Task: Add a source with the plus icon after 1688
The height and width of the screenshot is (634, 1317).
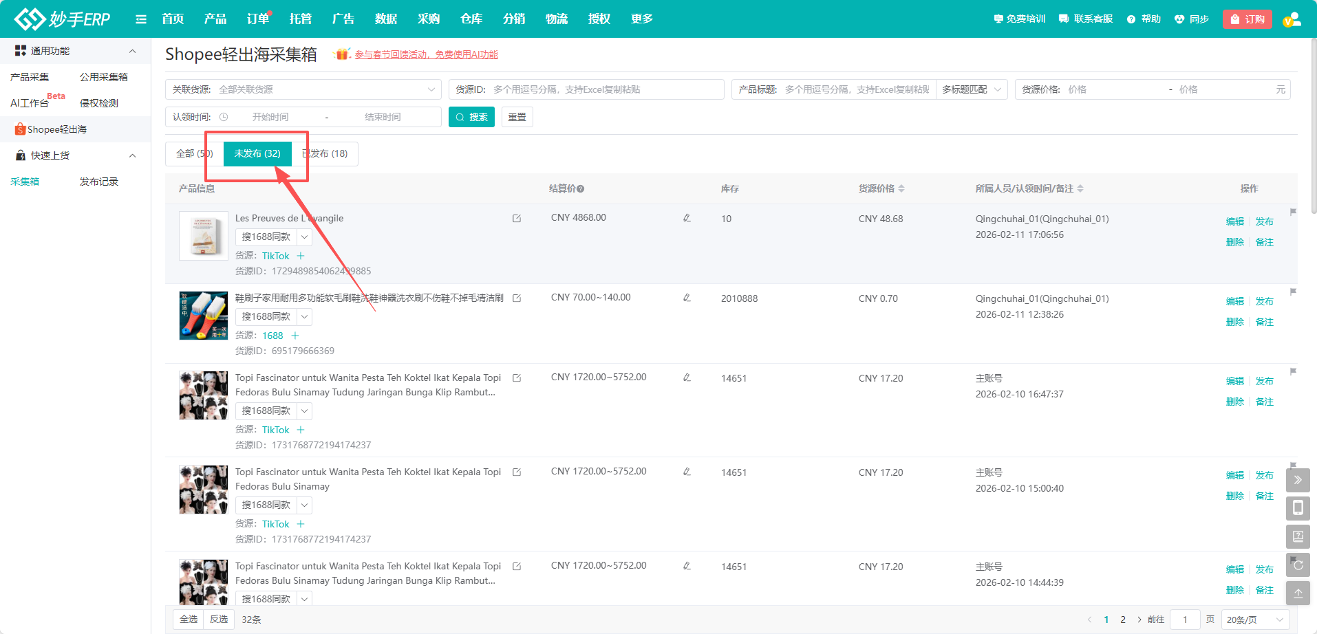Action: coord(295,336)
